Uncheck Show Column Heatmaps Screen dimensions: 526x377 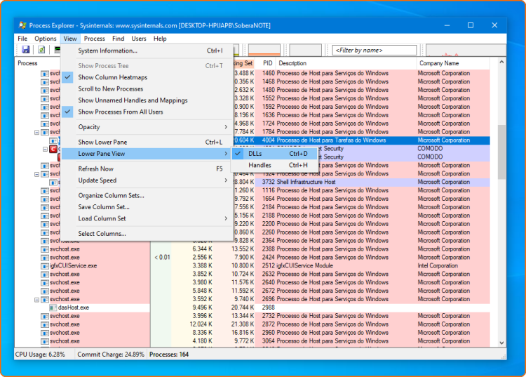(147, 77)
